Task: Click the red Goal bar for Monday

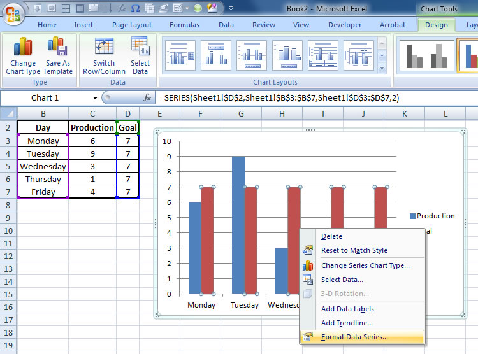Action: click(207, 241)
